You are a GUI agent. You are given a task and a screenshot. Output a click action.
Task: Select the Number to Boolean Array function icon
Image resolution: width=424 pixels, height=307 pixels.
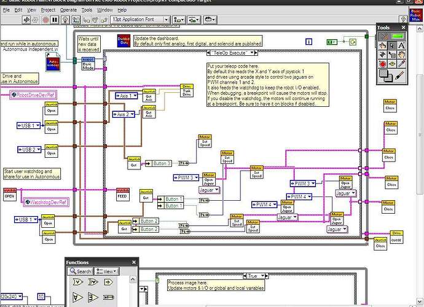click(108, 298)
